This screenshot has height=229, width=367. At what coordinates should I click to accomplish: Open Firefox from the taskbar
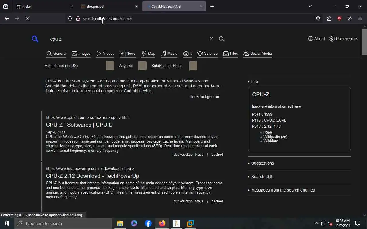[162, 223]
